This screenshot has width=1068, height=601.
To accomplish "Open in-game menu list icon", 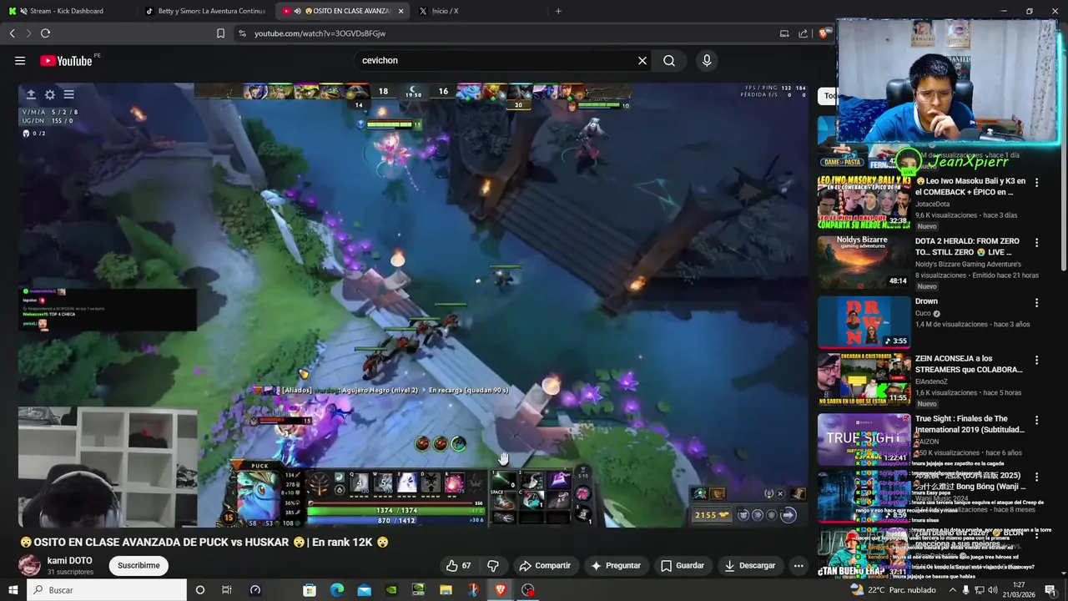I will coord(69,94).
